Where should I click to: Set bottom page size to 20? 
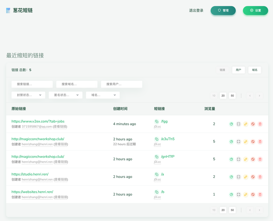point(223,210)
